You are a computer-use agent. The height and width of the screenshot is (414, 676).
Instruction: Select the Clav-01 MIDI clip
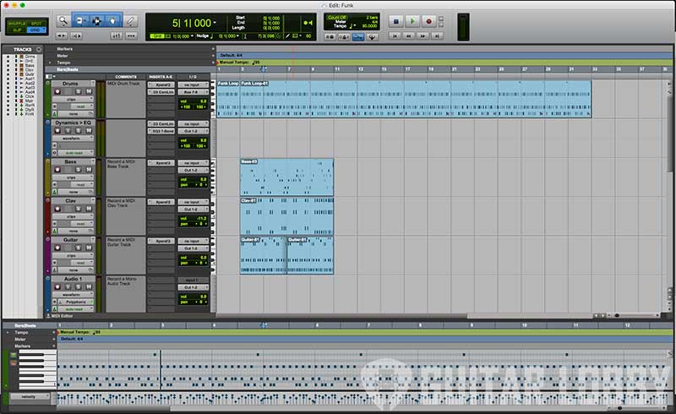(286, 216)
